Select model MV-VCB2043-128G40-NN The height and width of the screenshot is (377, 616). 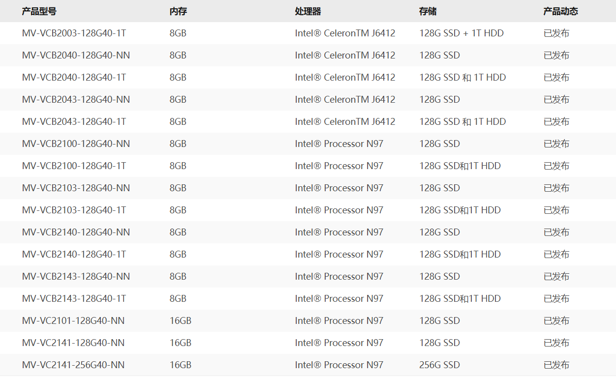tap(76, 100)
